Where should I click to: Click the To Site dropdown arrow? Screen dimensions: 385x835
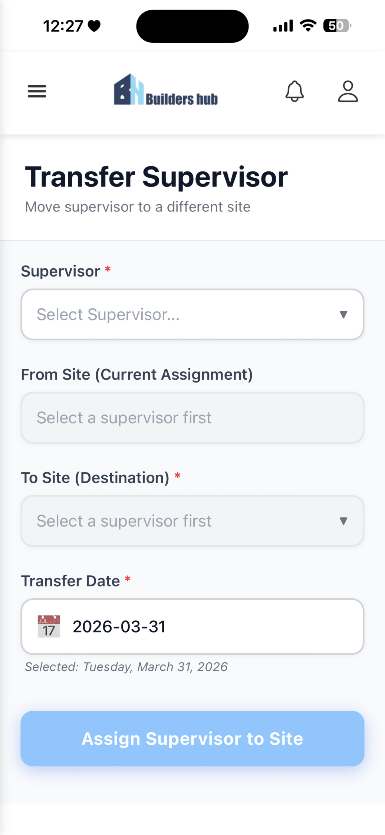[x=343, y=521]
